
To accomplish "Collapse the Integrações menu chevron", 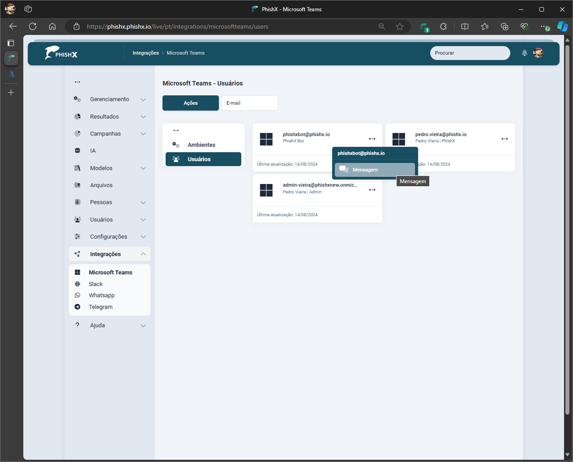I will point(143,254).
